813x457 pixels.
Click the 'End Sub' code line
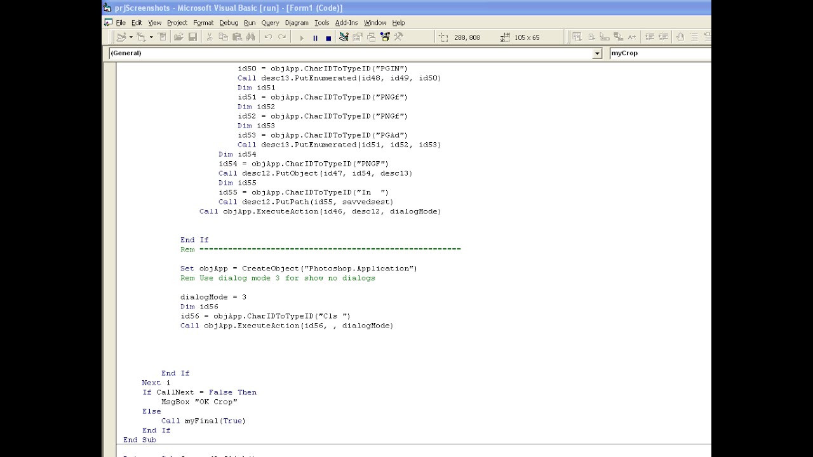[140, 440]
